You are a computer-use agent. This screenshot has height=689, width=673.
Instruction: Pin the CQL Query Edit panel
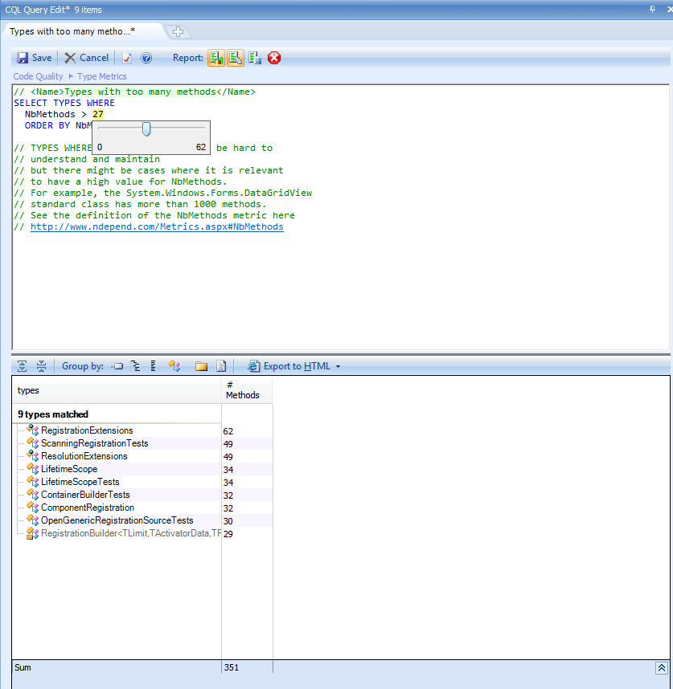click(x=652, y=9)
